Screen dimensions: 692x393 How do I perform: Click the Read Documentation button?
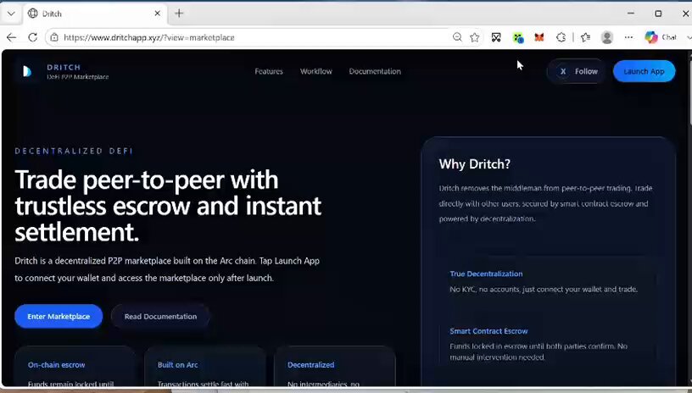coord(160,316)
